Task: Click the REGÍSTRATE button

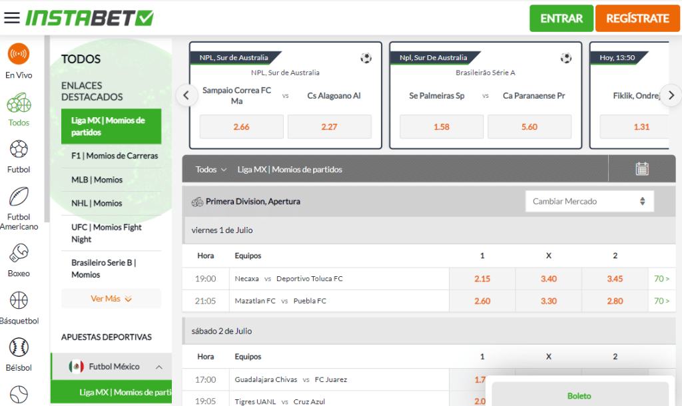Action: point(637,18)
